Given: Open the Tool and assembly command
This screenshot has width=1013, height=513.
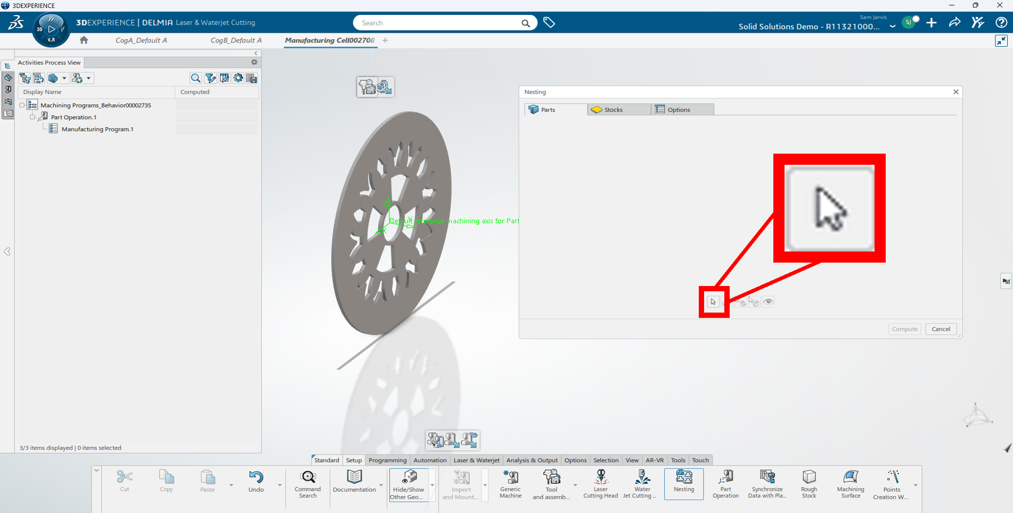Looking at the screenshot, I should [551, 483].
